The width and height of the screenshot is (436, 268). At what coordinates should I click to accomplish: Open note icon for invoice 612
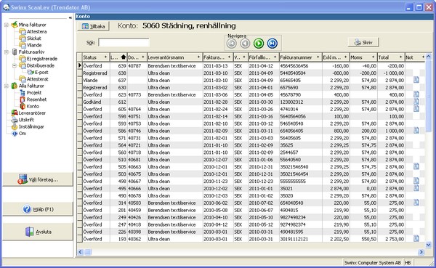point(416,102)
